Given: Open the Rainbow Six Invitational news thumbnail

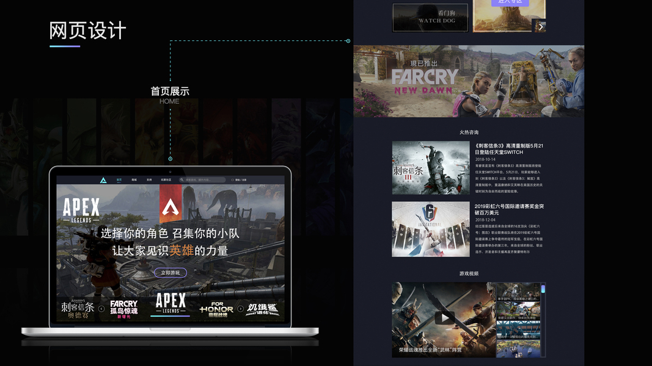Looking at the screenshot, I should (431, 229).
